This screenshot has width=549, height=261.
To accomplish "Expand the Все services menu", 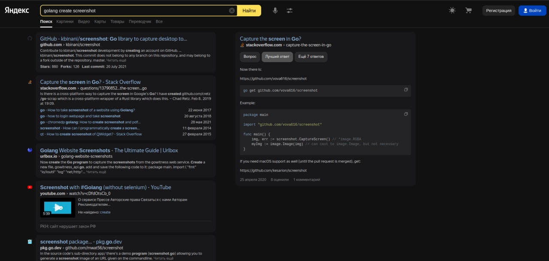I will pos(159,21).
